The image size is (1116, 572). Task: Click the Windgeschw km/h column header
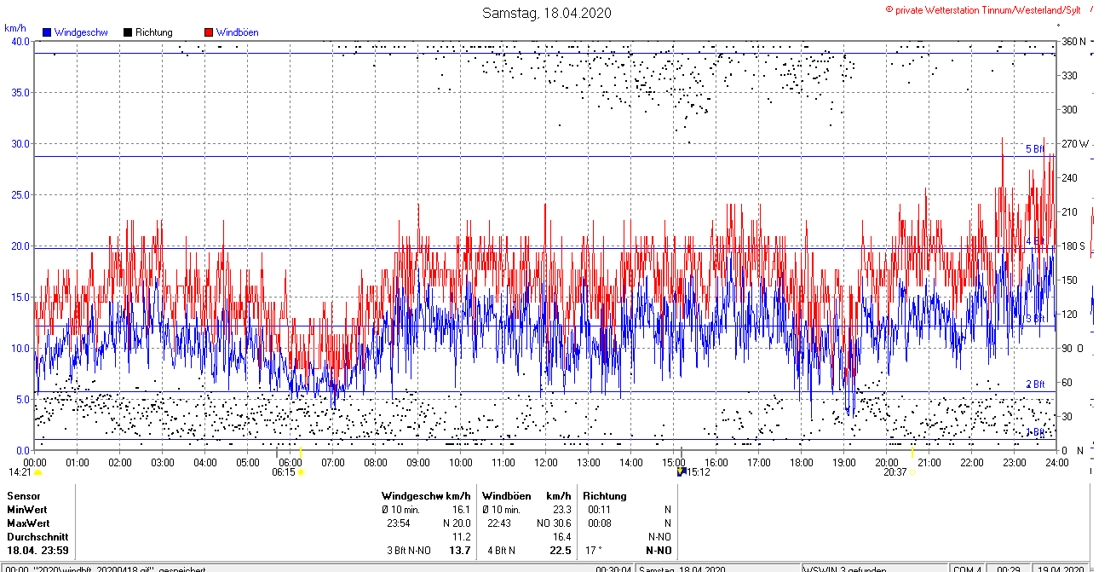(426, 495)
